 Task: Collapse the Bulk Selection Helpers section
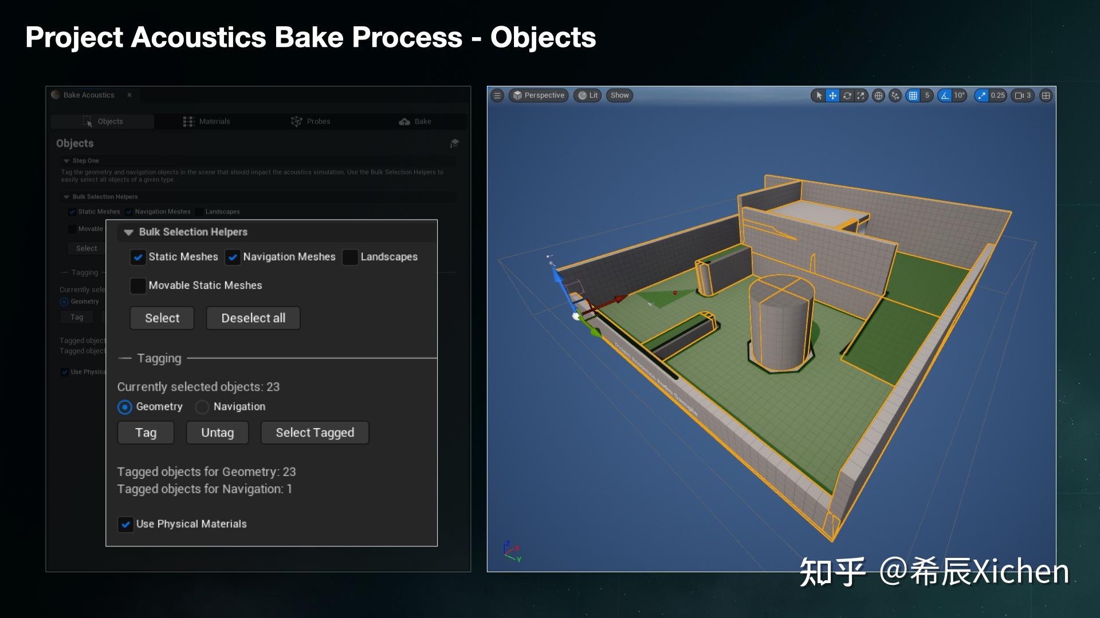[x=128, y=232]
